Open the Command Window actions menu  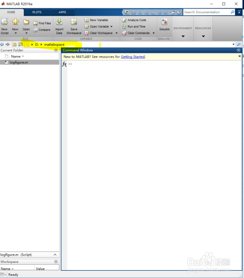coord(239,50)
